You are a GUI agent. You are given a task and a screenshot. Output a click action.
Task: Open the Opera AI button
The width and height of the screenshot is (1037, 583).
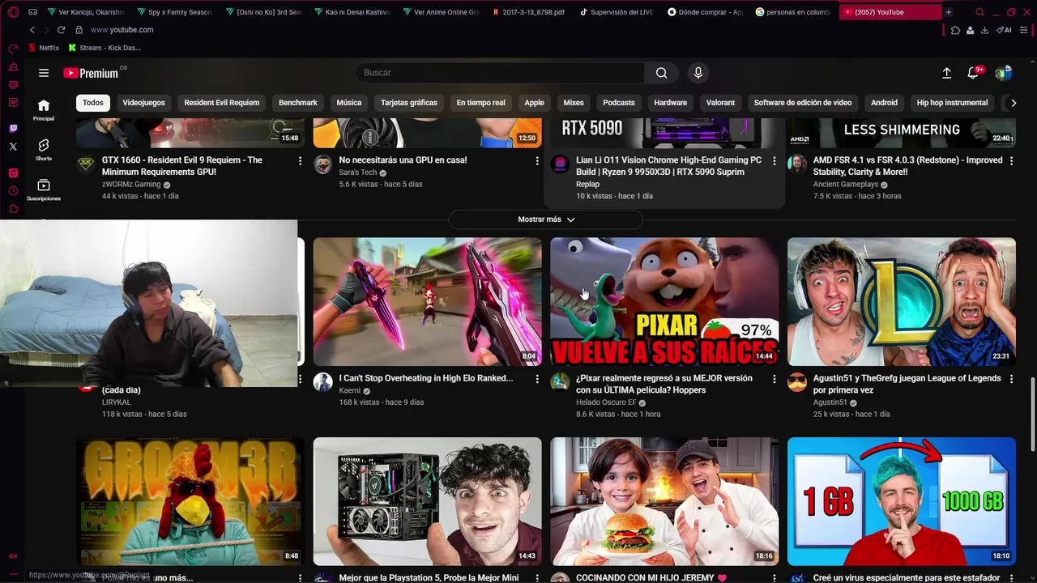(1004, 30)
